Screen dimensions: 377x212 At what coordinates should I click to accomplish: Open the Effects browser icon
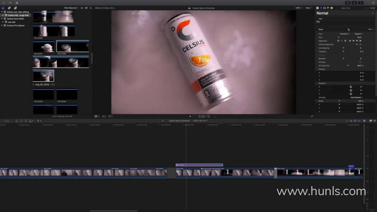coord(371,121)
